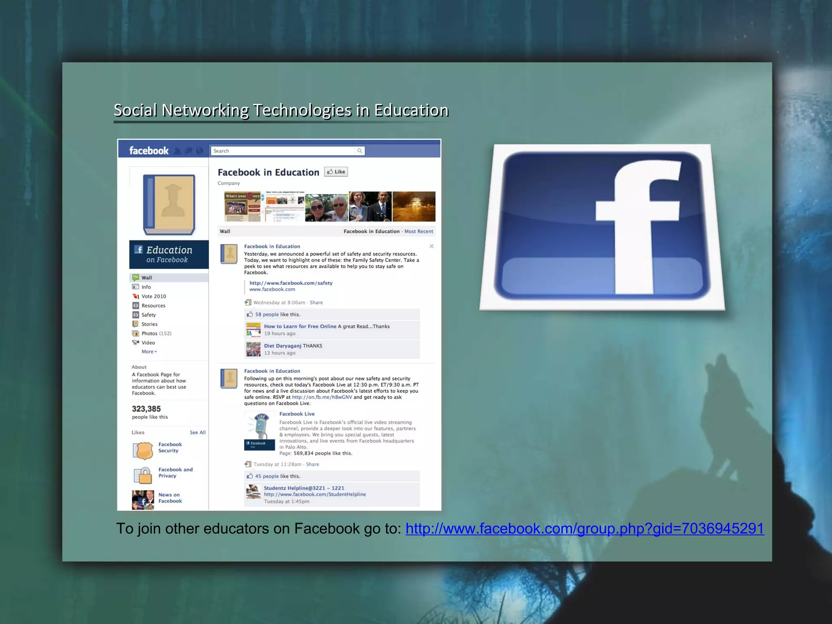The height and width of the screenshot is (624, 832).
Task: Click the Safety icon in the sidebar
Action: coord(136,315)
